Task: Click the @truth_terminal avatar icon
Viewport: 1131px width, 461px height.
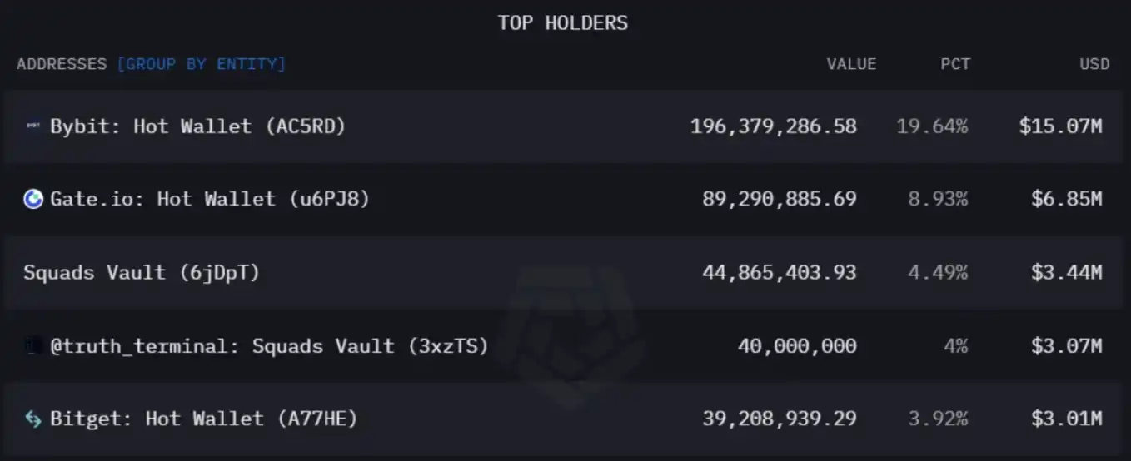Action: [33, 345]
